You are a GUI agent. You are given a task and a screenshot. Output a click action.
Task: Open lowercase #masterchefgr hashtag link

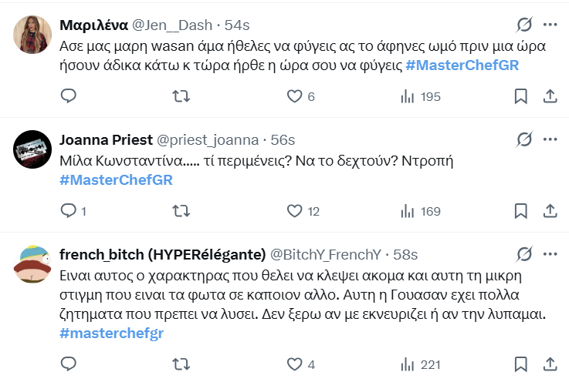(111, 333)
